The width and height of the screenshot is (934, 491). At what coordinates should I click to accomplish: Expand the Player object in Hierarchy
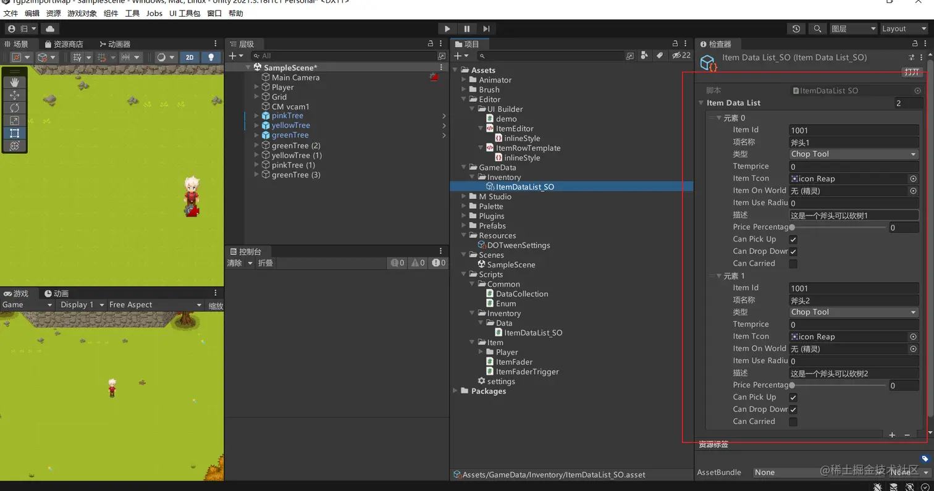257,87
